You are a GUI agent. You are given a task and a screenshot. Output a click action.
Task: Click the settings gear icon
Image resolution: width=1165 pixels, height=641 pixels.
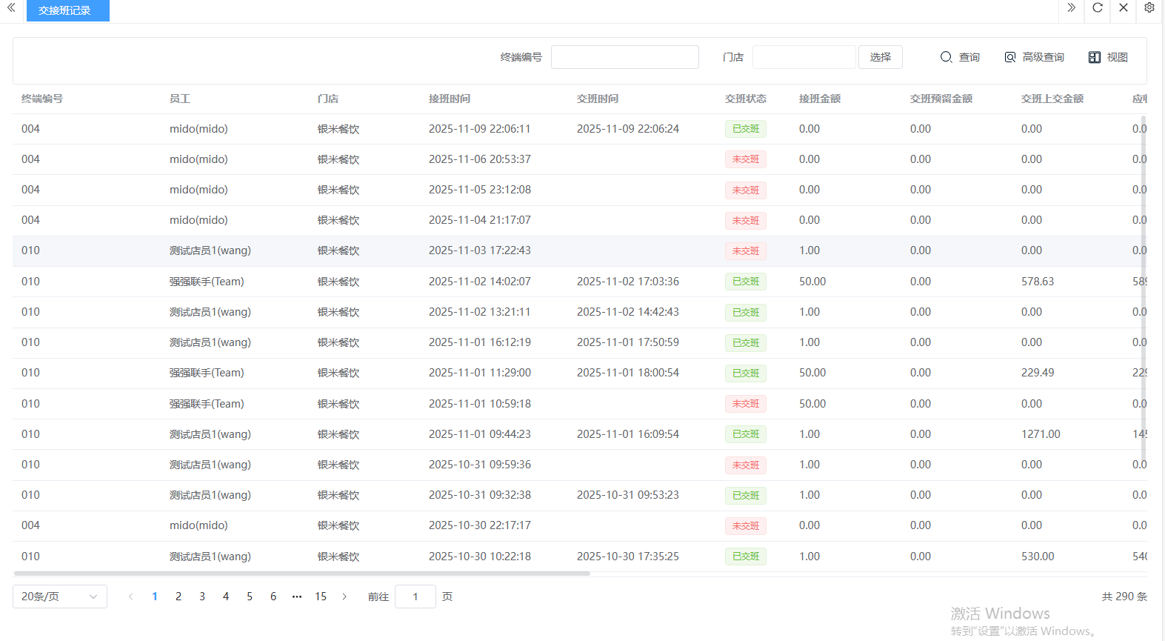(1149, 8)
